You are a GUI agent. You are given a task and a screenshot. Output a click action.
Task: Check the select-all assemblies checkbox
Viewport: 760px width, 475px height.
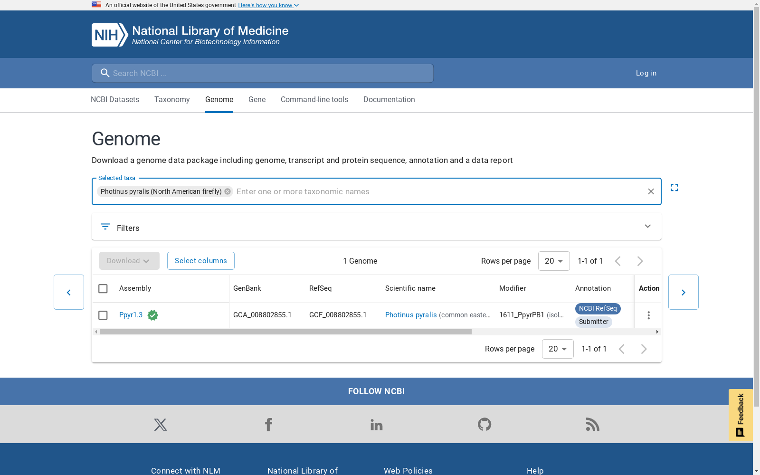coord(103,289)
